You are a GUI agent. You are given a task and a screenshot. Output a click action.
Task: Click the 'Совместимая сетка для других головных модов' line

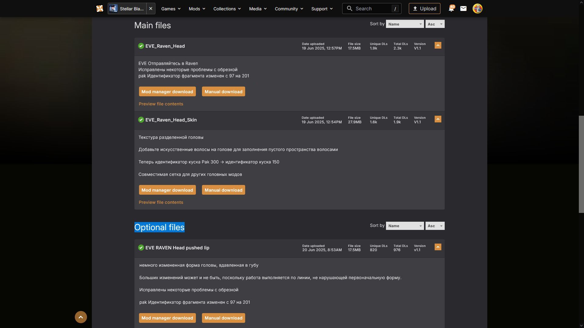coord(190,174)
